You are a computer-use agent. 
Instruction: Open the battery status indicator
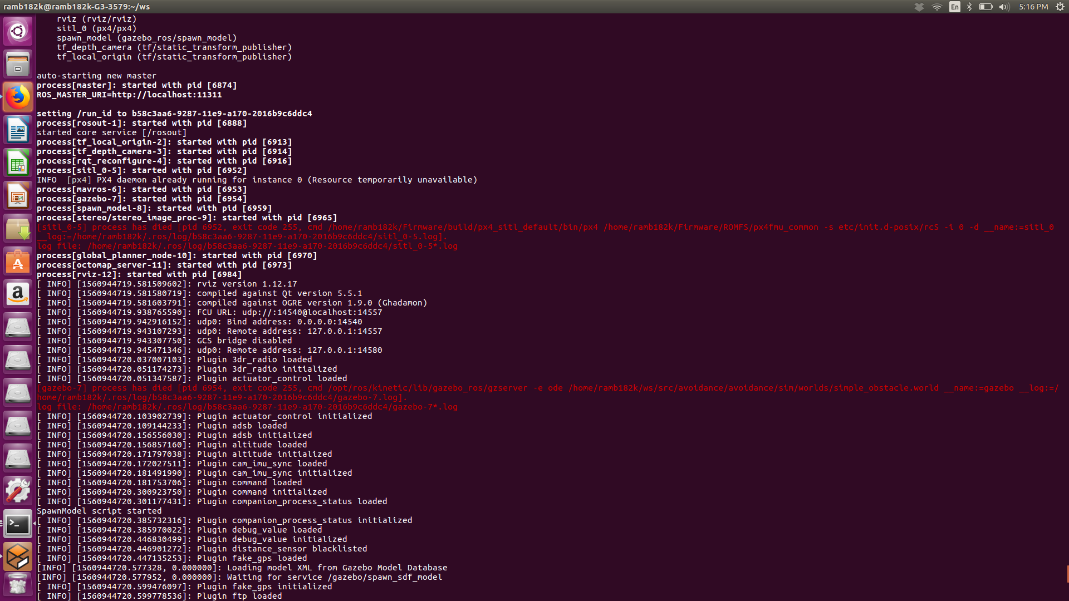point(985,7)
